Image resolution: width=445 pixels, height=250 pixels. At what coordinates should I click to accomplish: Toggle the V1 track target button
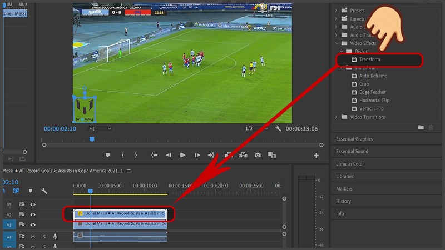pos(9,225)
